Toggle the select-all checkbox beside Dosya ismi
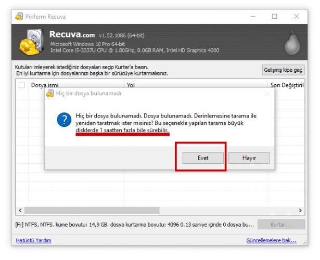The width and height of the screenshot is (320, 260). [x=22, y=85]
